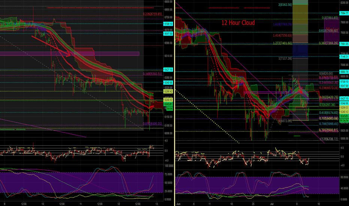Select the 1.272(7401.60) Fibonacci label

point(282,43)
